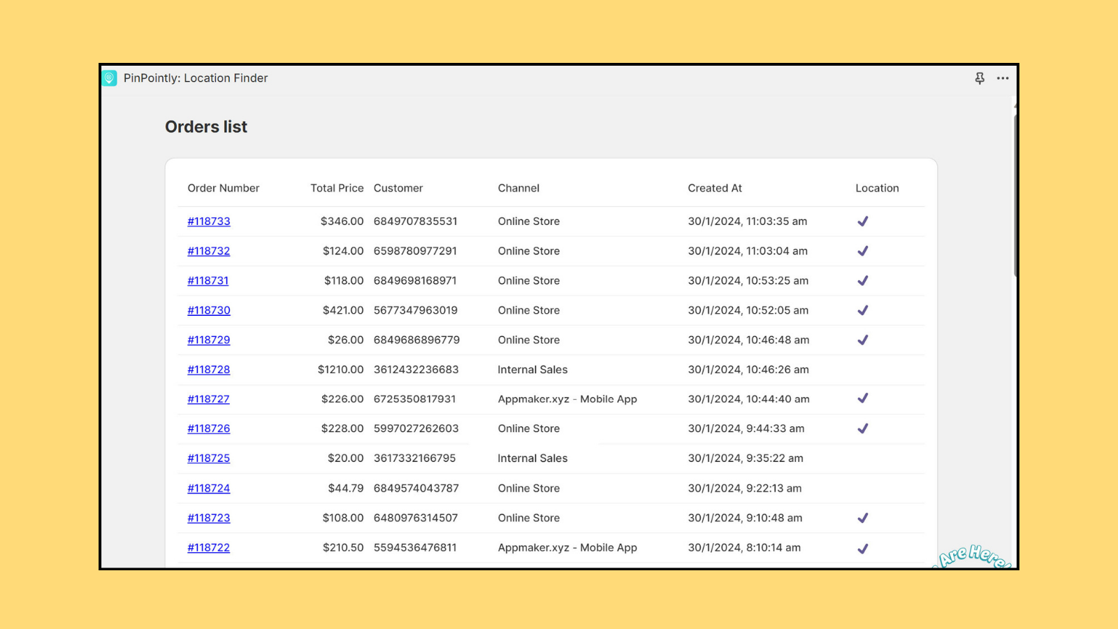Select timestamp 30/1/2024, 9:35:22 am
Image resolution: width=1118 pixels, height=629 pixels.
746,458
